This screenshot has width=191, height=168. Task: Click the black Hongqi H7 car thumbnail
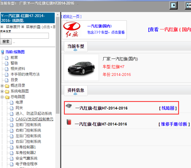[x=81, y=67]
